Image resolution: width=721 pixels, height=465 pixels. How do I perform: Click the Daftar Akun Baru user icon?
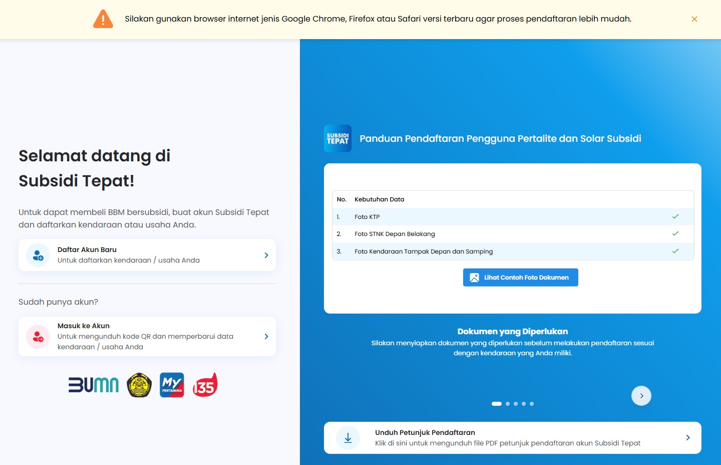[38, 255]
